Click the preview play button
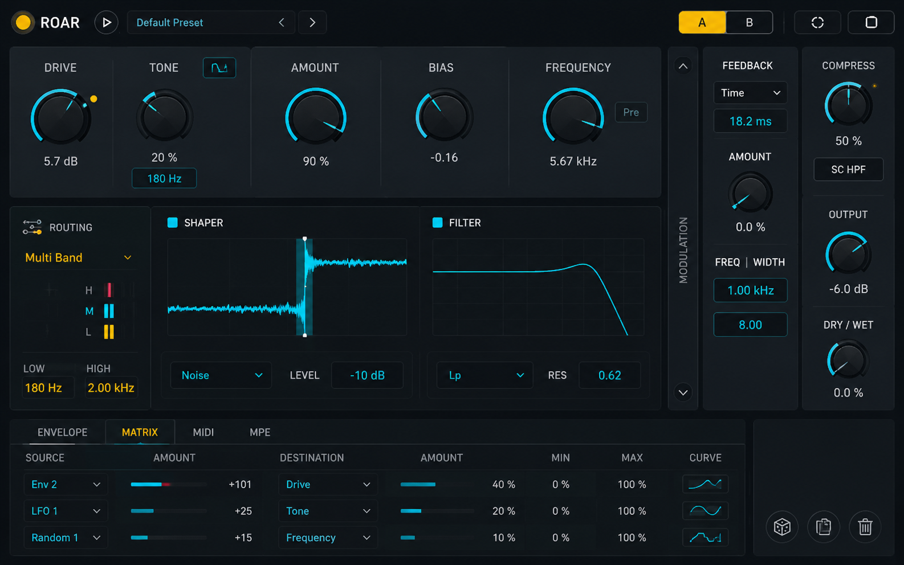Image resolution: width=904 pixels, height=565 pixels. pyautogui.click(x=106, y=23)
